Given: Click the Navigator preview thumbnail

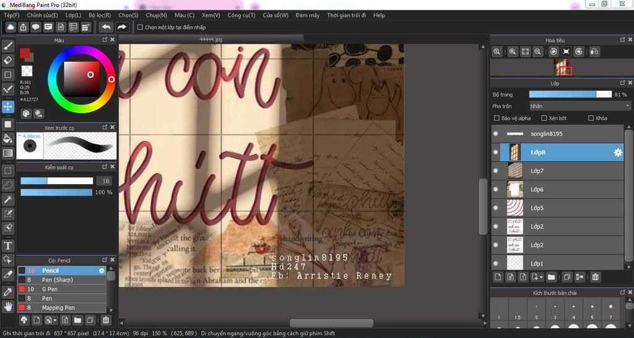Looking at the screenshot, I should [562, 67].
